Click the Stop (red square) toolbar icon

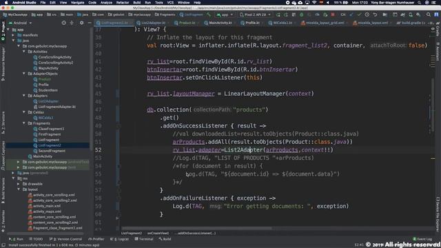(x=333, y=14)
